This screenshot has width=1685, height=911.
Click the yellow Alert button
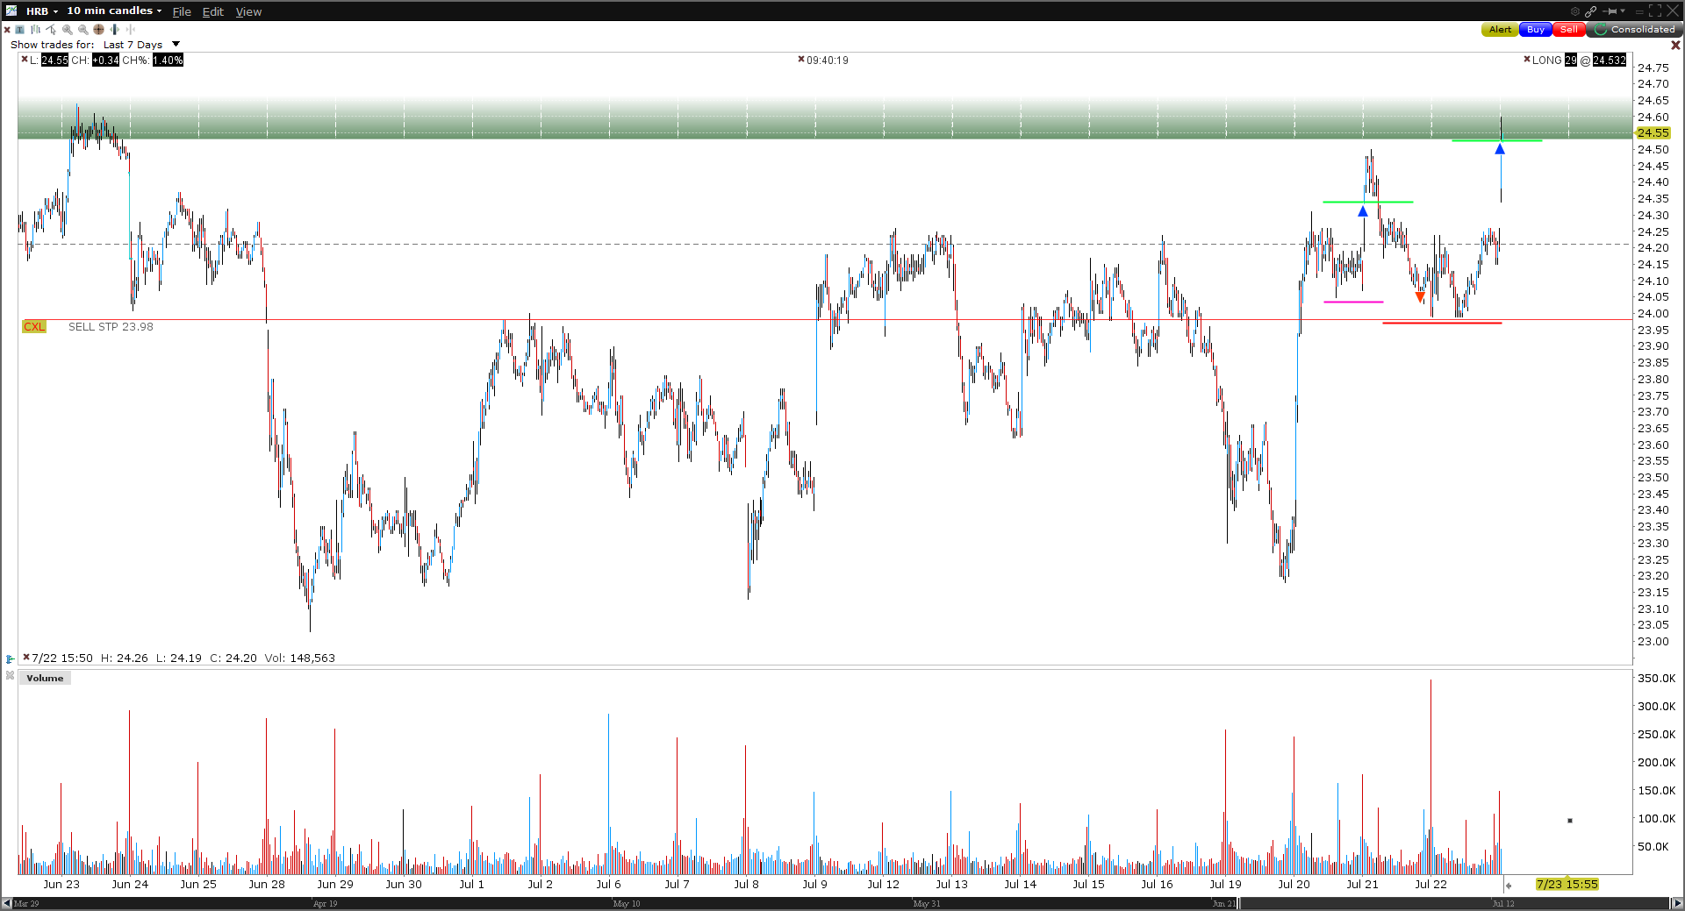pos(1500,30)
